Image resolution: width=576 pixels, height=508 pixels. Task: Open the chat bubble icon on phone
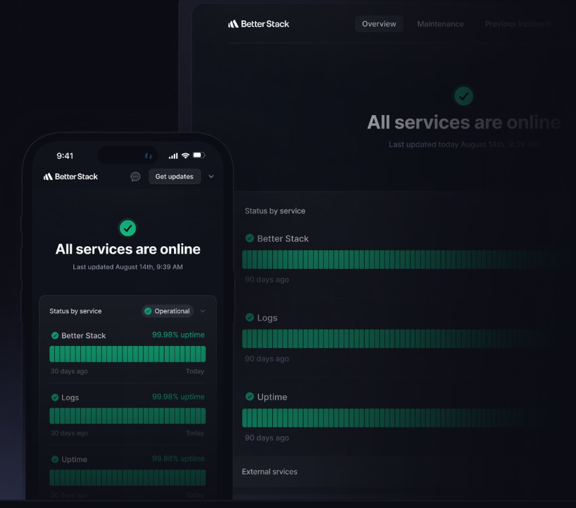(x=135, y=177)
